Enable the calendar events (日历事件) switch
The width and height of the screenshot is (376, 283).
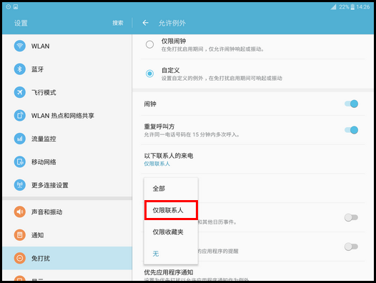(351, 217)
